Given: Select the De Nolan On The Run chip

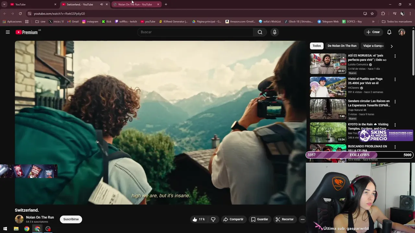Looking at the screenshot, I should 342,46.
